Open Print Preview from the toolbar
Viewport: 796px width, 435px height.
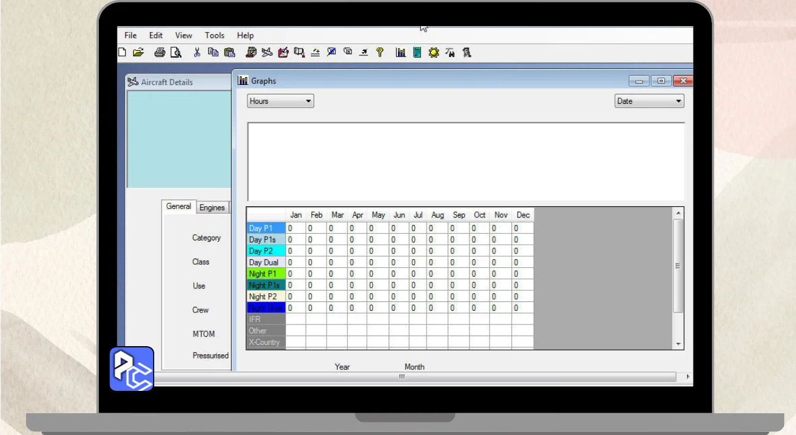click(x=176, y=53)
